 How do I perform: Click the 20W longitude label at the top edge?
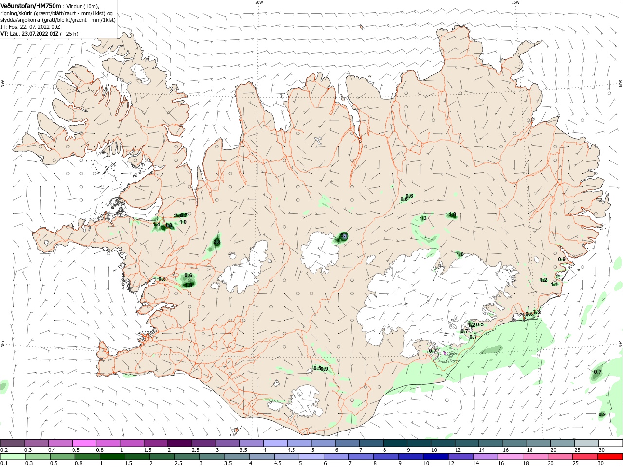click(259, 2)
